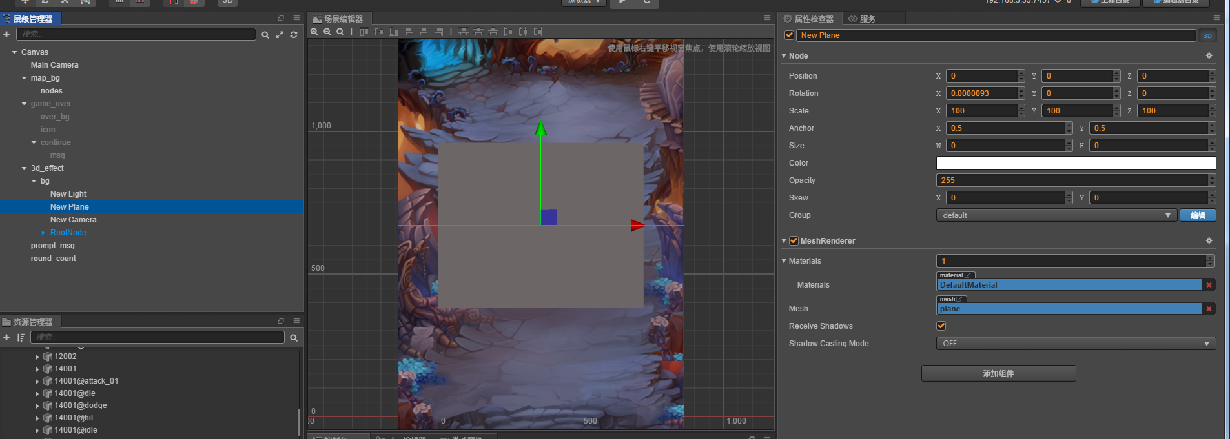Image resolution: width=1230 pixels, height=439 pixels.
Task: Add new asset in assets panel
Action: pos(6,337)
